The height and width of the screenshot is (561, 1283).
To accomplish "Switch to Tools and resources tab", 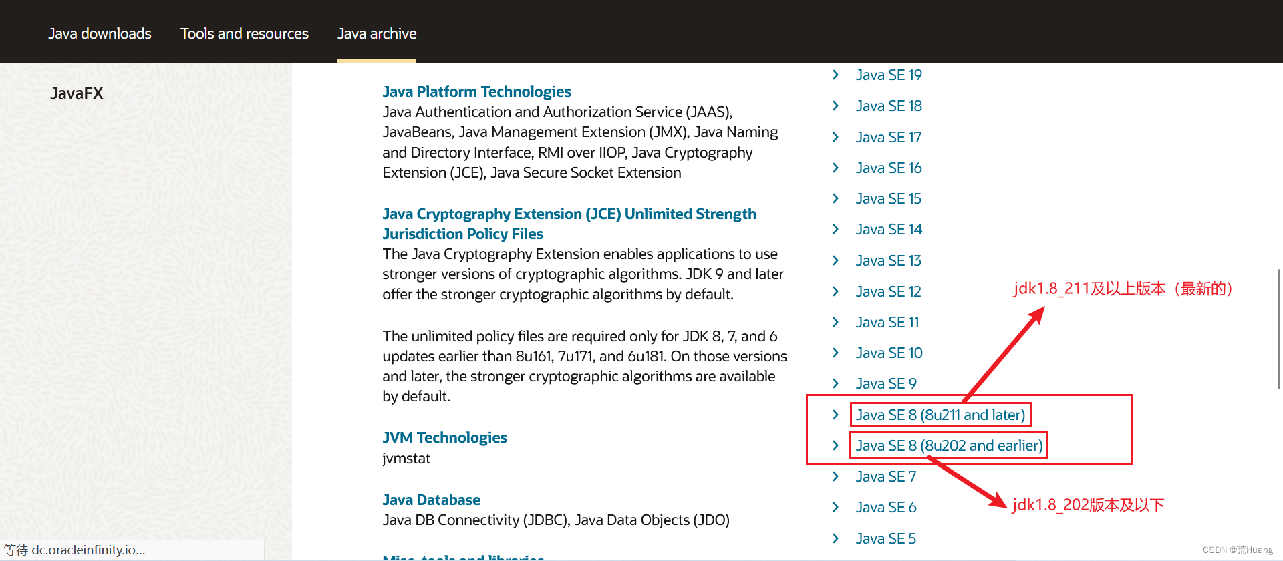I will coord(245,33).
